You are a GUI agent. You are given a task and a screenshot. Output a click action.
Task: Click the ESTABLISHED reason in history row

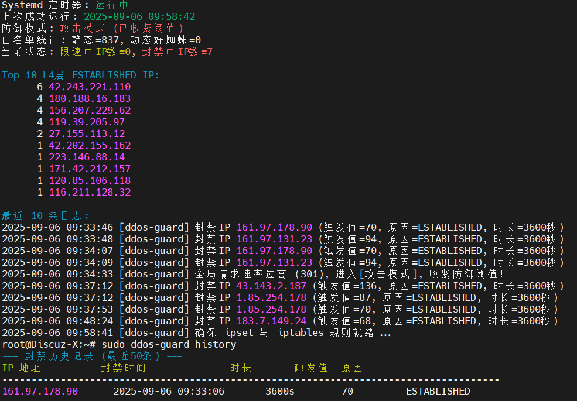click(438, 391)
